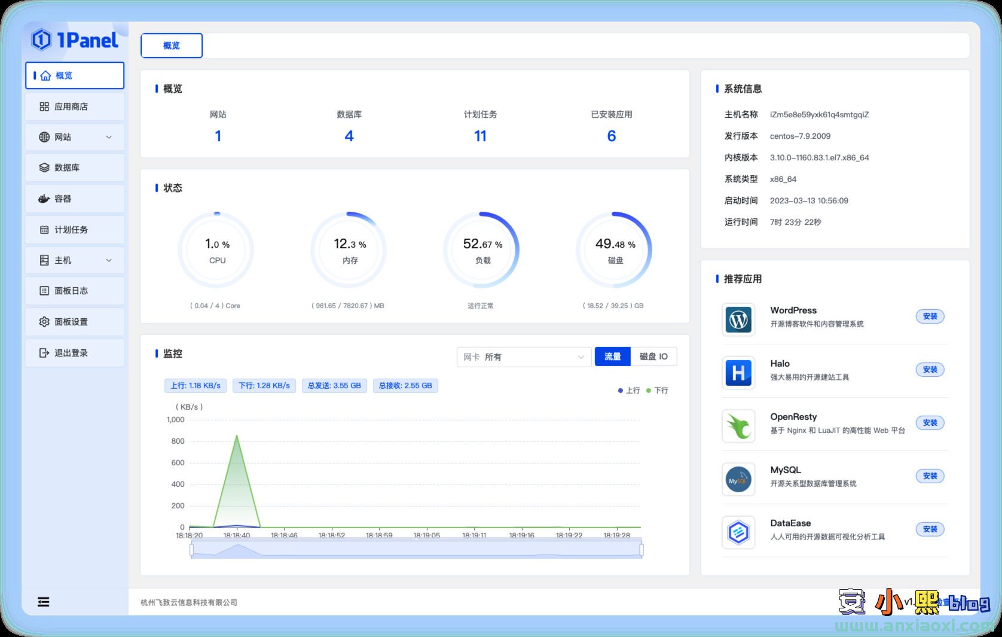Click the CPU usage gauge
The width and height of the screenshot is (1002, 637).
[x=216, y=250]
